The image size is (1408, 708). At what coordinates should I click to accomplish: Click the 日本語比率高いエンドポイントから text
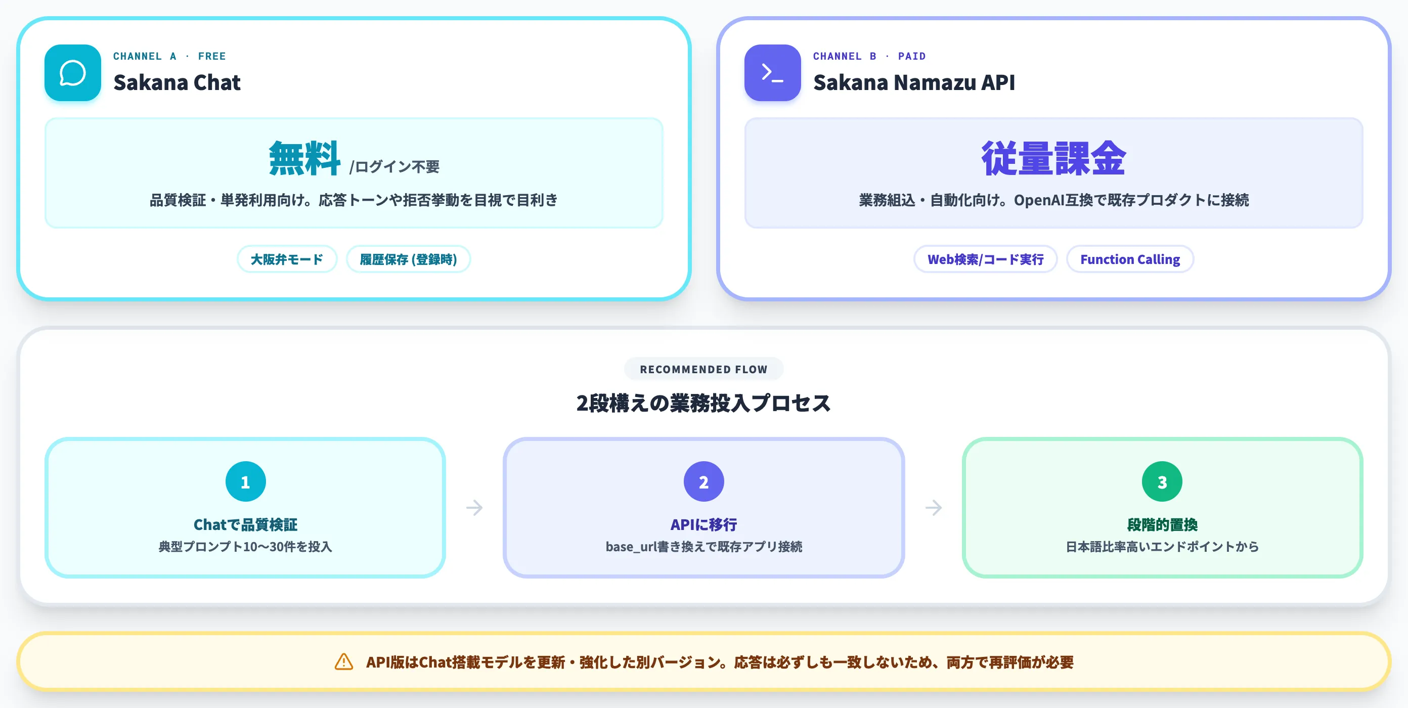(1162, 546)
